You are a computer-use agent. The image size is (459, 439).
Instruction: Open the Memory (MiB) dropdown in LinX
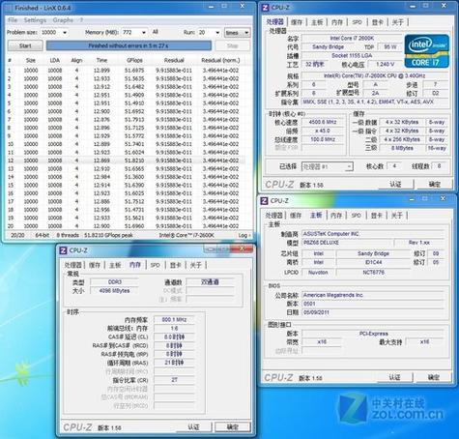pyautogui.click(x=144, y=33)
